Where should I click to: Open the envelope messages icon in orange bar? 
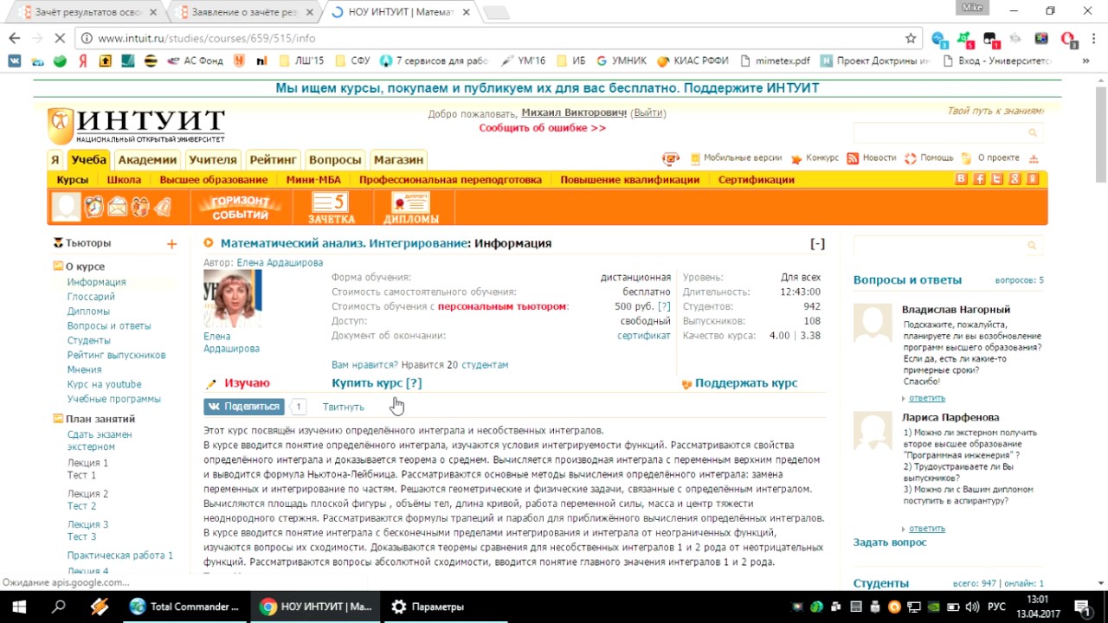(x=117, y=207)
